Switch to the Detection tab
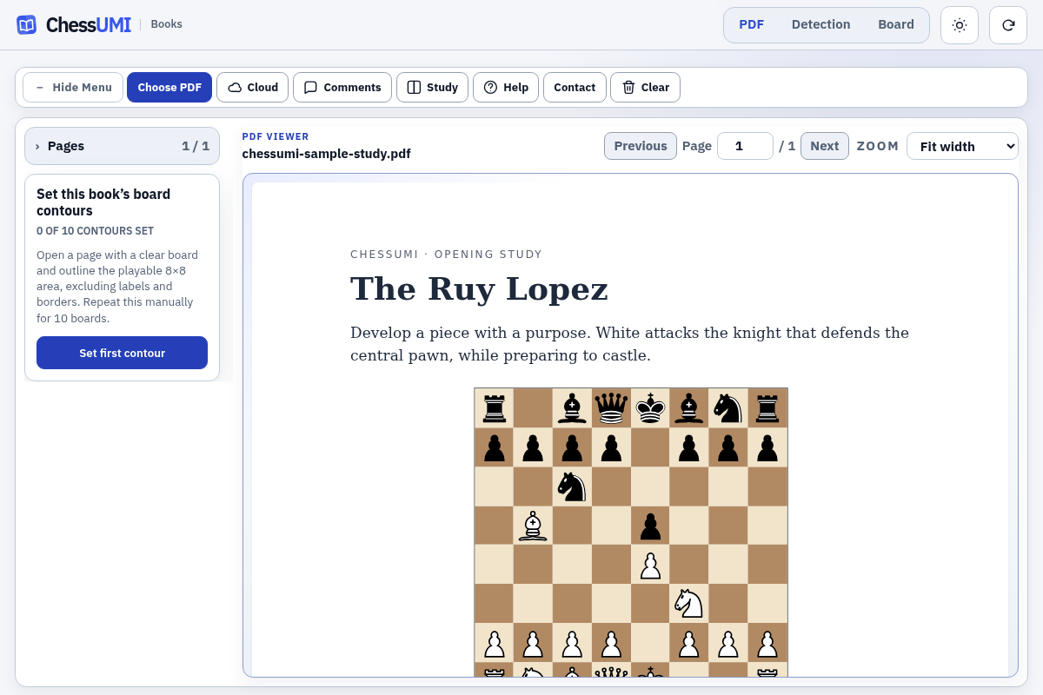The height and width of the screenshot is (695, 1043). (x=820, y=24)
